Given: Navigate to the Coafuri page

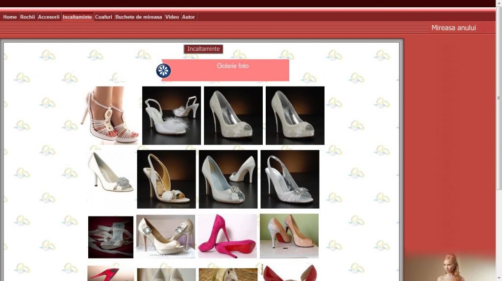Looking at the screenshot, I should click(x=103, y=17).
